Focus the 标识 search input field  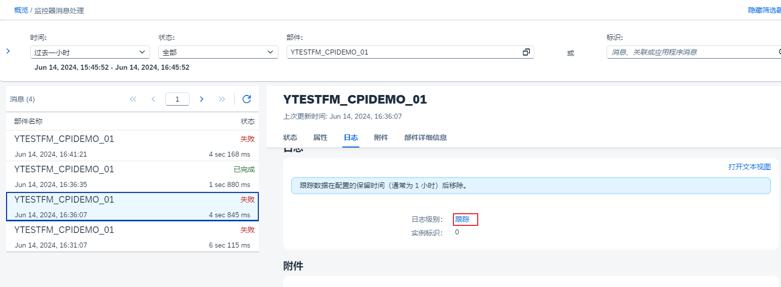click(693, 52)
